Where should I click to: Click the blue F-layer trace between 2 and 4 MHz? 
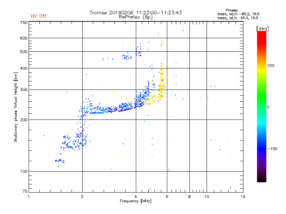[x=109, y=109]
